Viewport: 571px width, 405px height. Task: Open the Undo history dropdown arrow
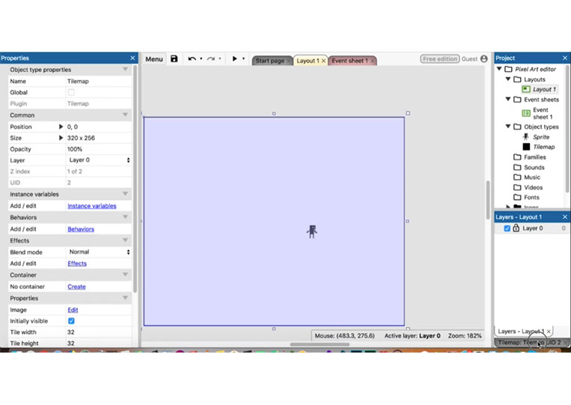[x=201, y=58]
